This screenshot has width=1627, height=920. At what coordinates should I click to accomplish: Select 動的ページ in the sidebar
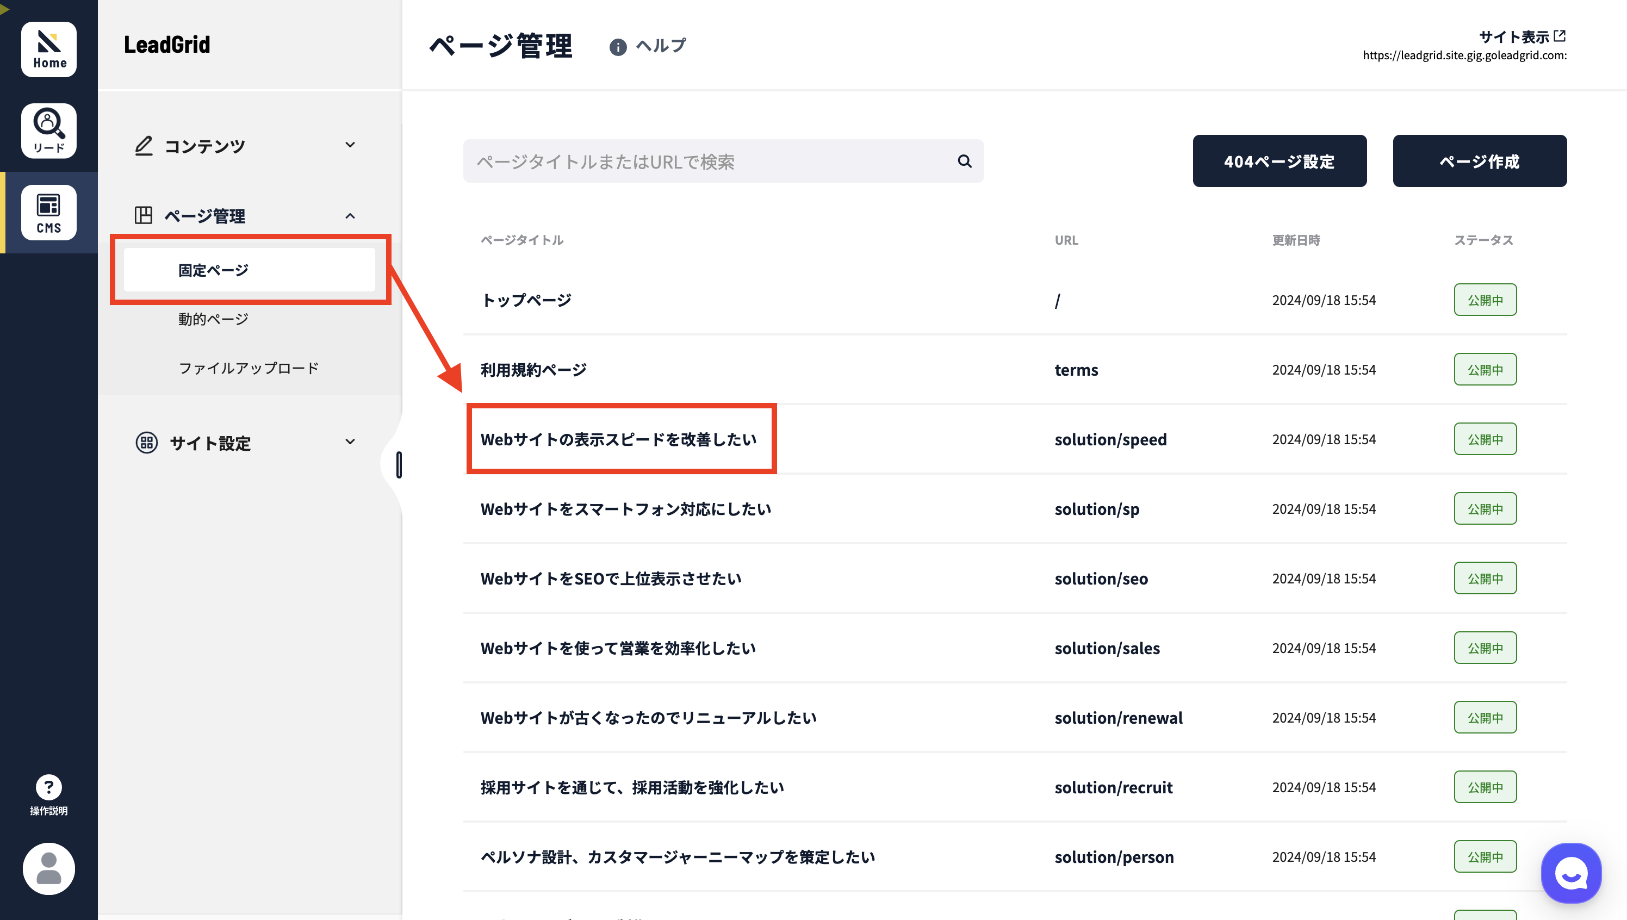coord(214,319)
